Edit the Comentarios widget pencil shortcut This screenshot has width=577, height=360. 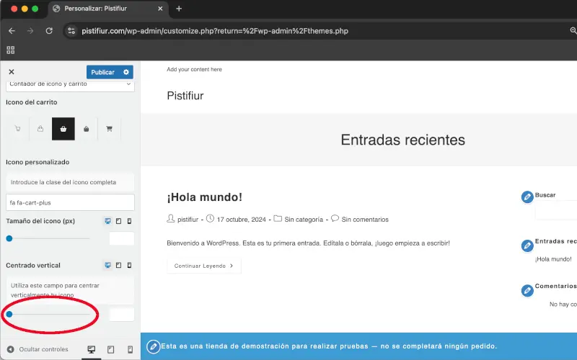click(527, 291)
